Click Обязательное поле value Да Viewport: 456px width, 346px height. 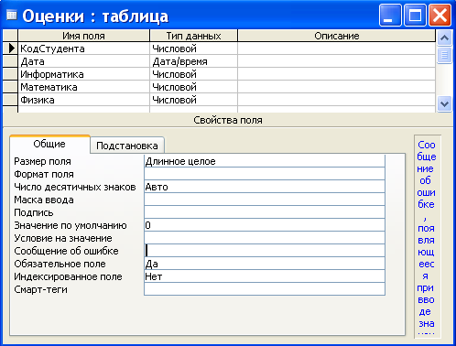[x=265, y=264]
